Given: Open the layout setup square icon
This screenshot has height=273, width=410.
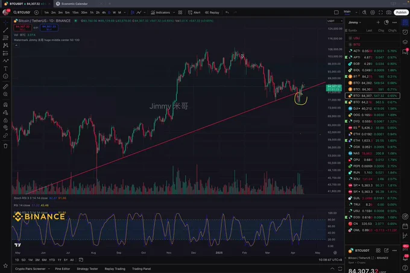Looking at the screenshot, I should [x=336, y=12].
